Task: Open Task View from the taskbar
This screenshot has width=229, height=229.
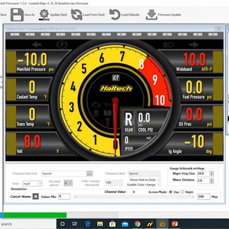Action: [74, 224]
